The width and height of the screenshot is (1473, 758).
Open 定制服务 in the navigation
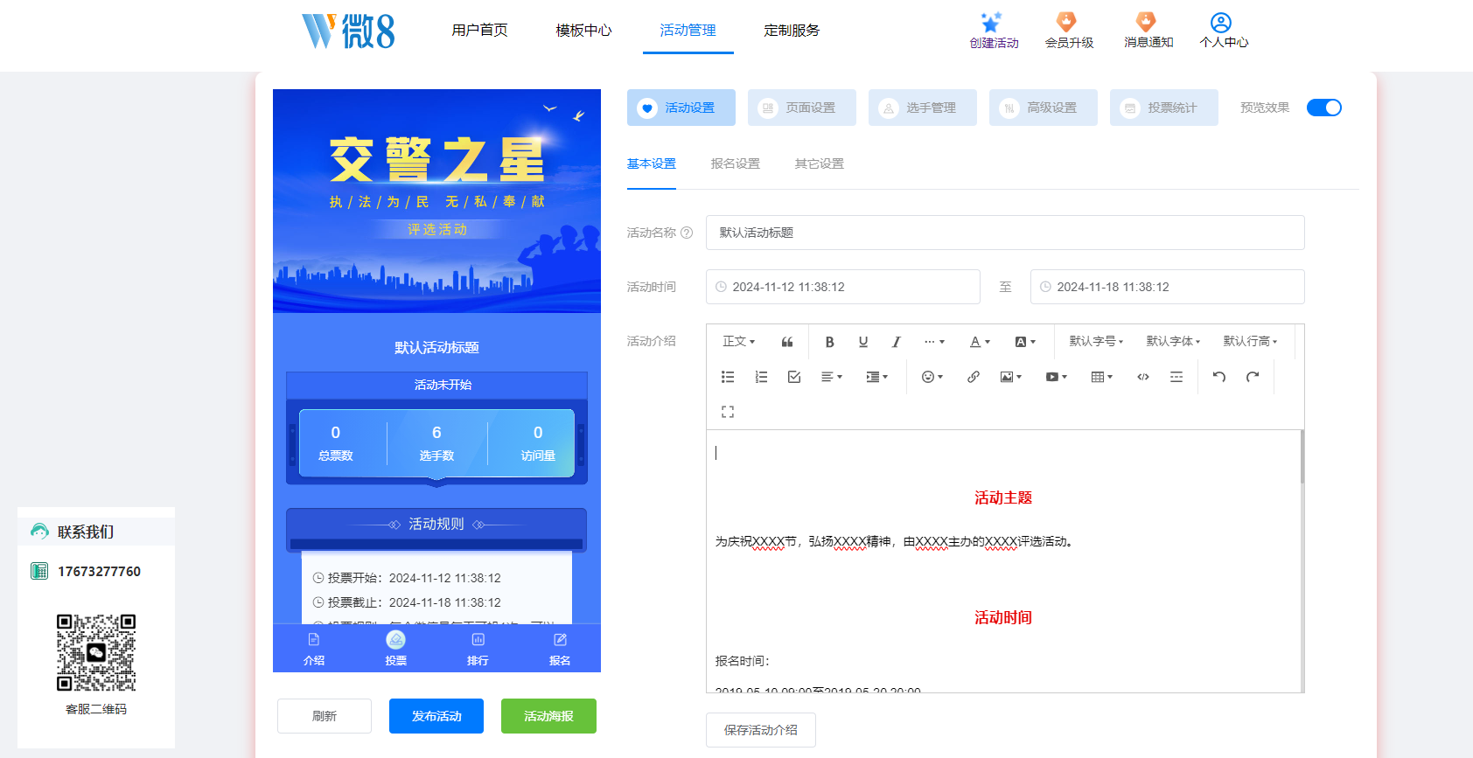(792, 31)
